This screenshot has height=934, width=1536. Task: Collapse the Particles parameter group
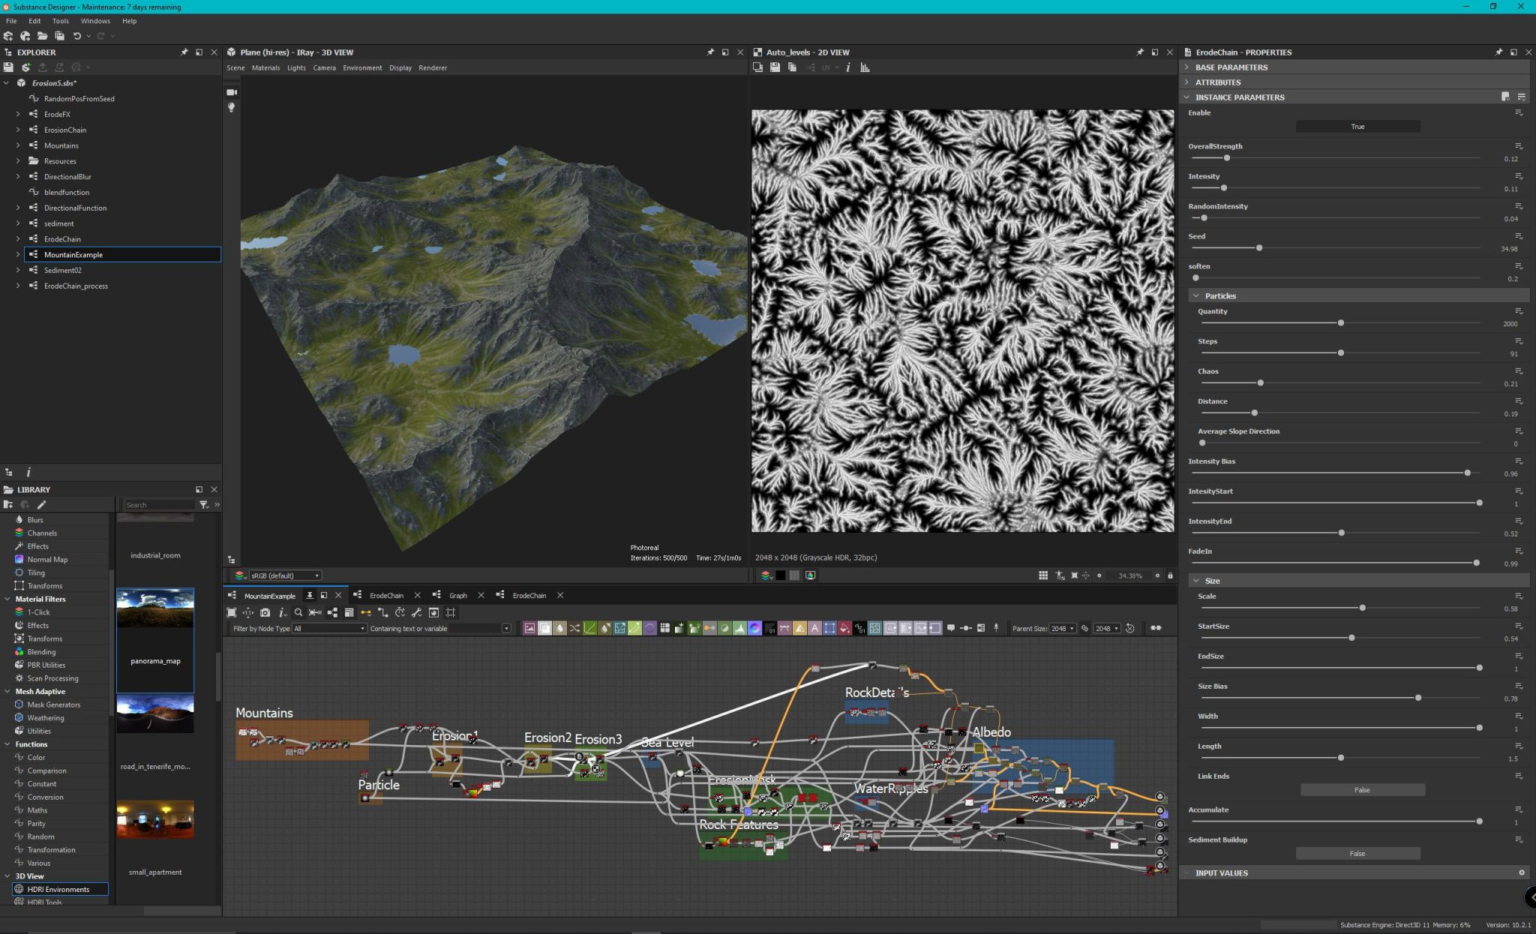click(1196, 296)
